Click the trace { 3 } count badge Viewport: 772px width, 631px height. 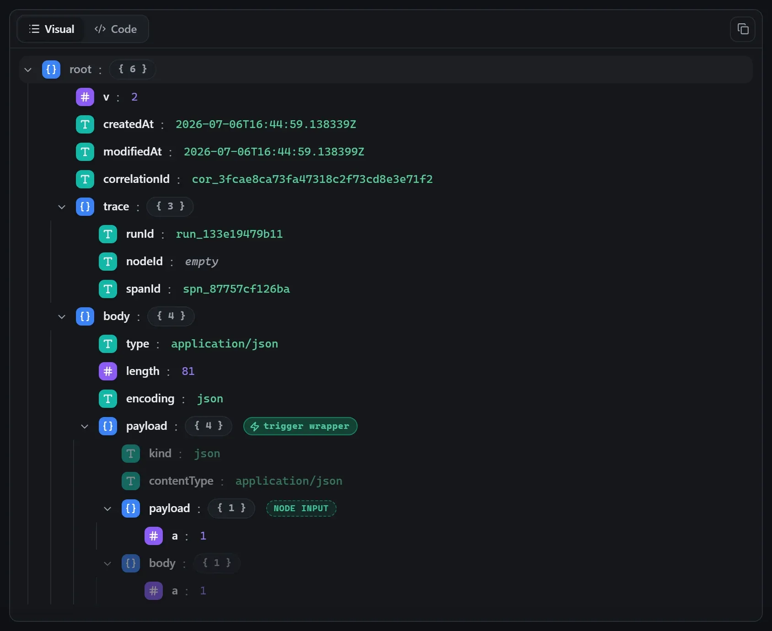[170, 207]
